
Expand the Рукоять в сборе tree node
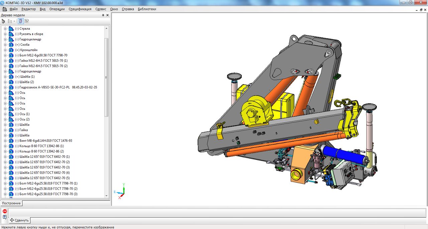[x=5, y=34]
